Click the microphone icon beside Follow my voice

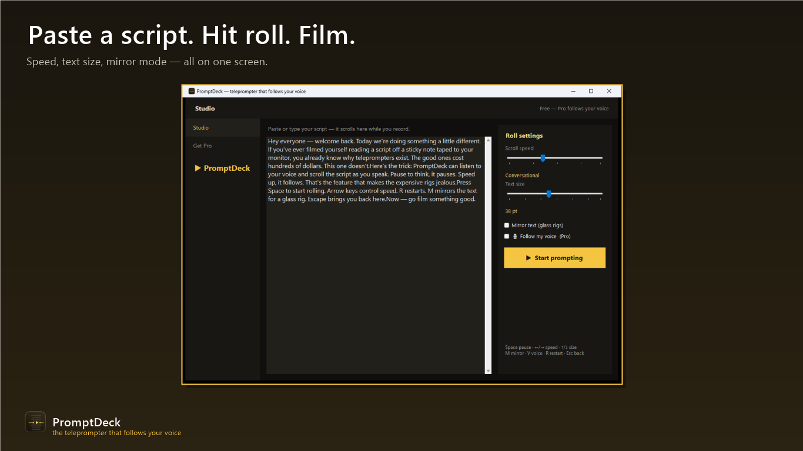coord(515,237)
